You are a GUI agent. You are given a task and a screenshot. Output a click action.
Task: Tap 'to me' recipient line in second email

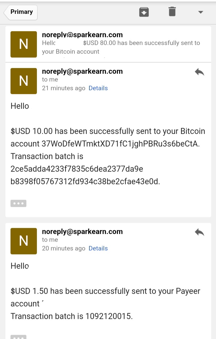[x=50, y=80]
